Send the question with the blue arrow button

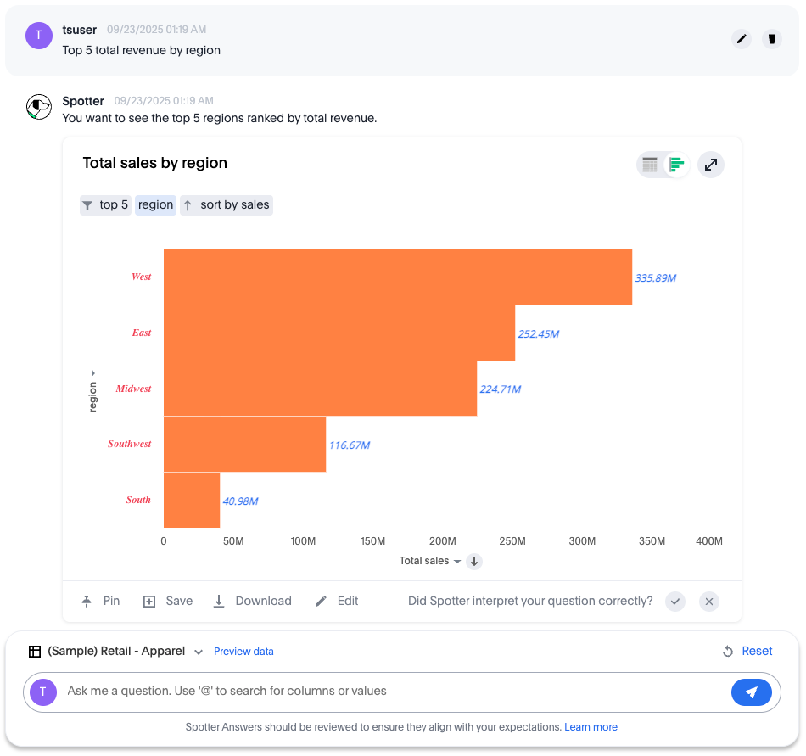(x=751, y=692)
